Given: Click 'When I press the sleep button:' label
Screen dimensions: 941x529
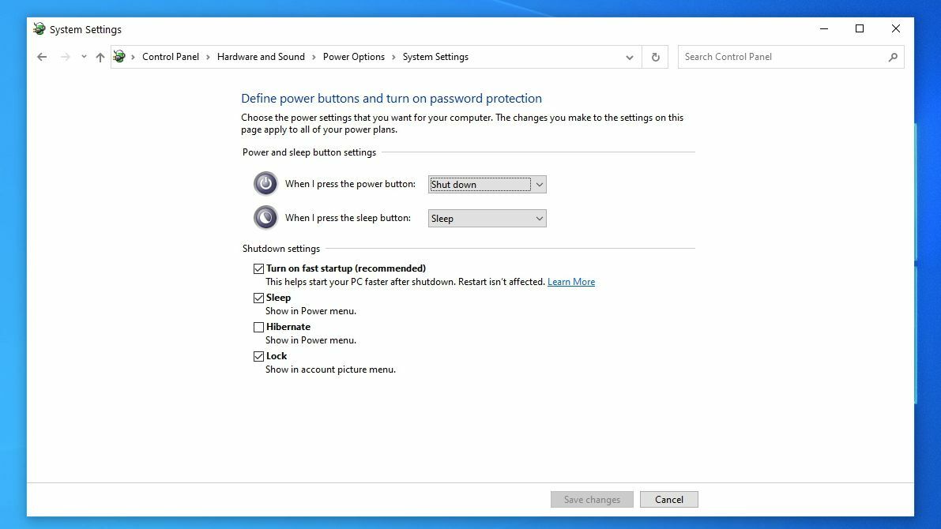Looking at the screenshot, I should 348,219.
